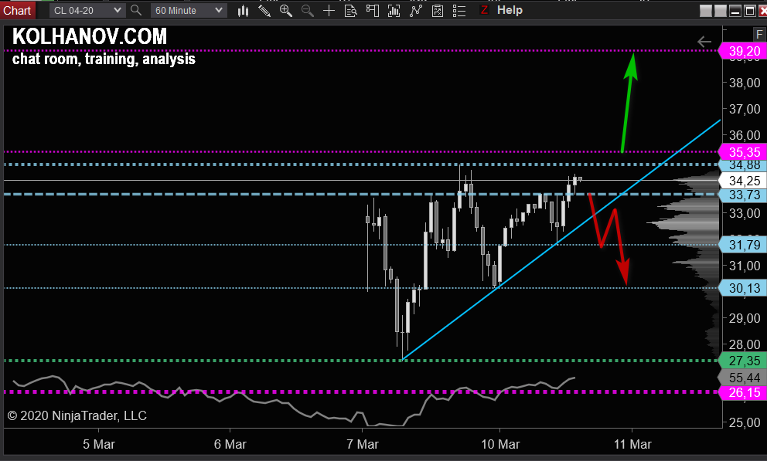
Task: Open the bar type chart style menu
Action: tap(244, 10)
